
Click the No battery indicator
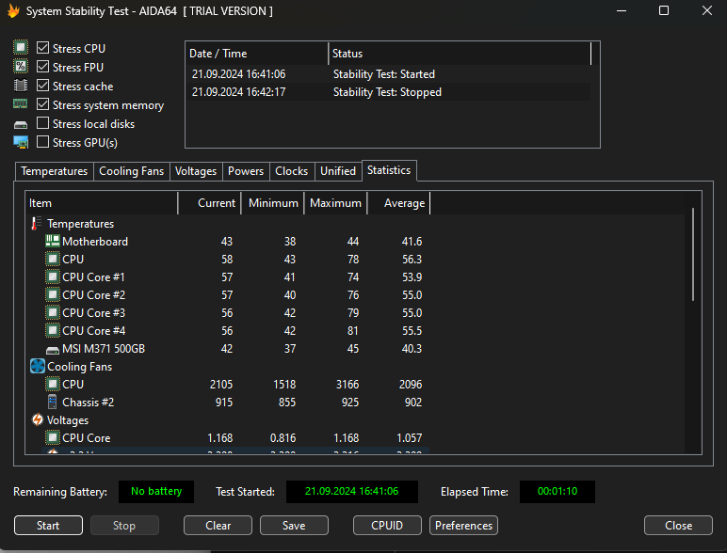[156, 492]
